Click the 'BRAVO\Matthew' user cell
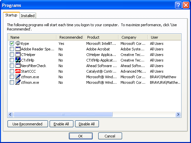Viewport: 191px width, 143px height. (163, 77)
